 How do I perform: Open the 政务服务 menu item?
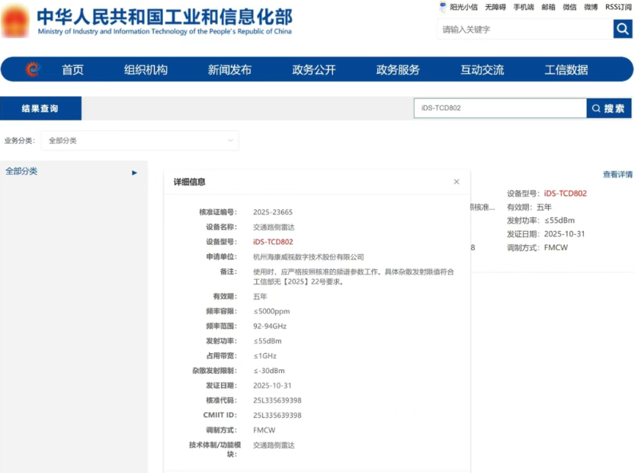398,69
